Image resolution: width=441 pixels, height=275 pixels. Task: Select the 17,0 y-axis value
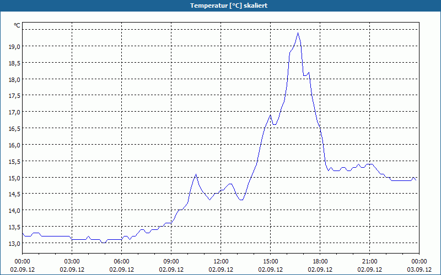pyautogui.click(x=15, y=112)
